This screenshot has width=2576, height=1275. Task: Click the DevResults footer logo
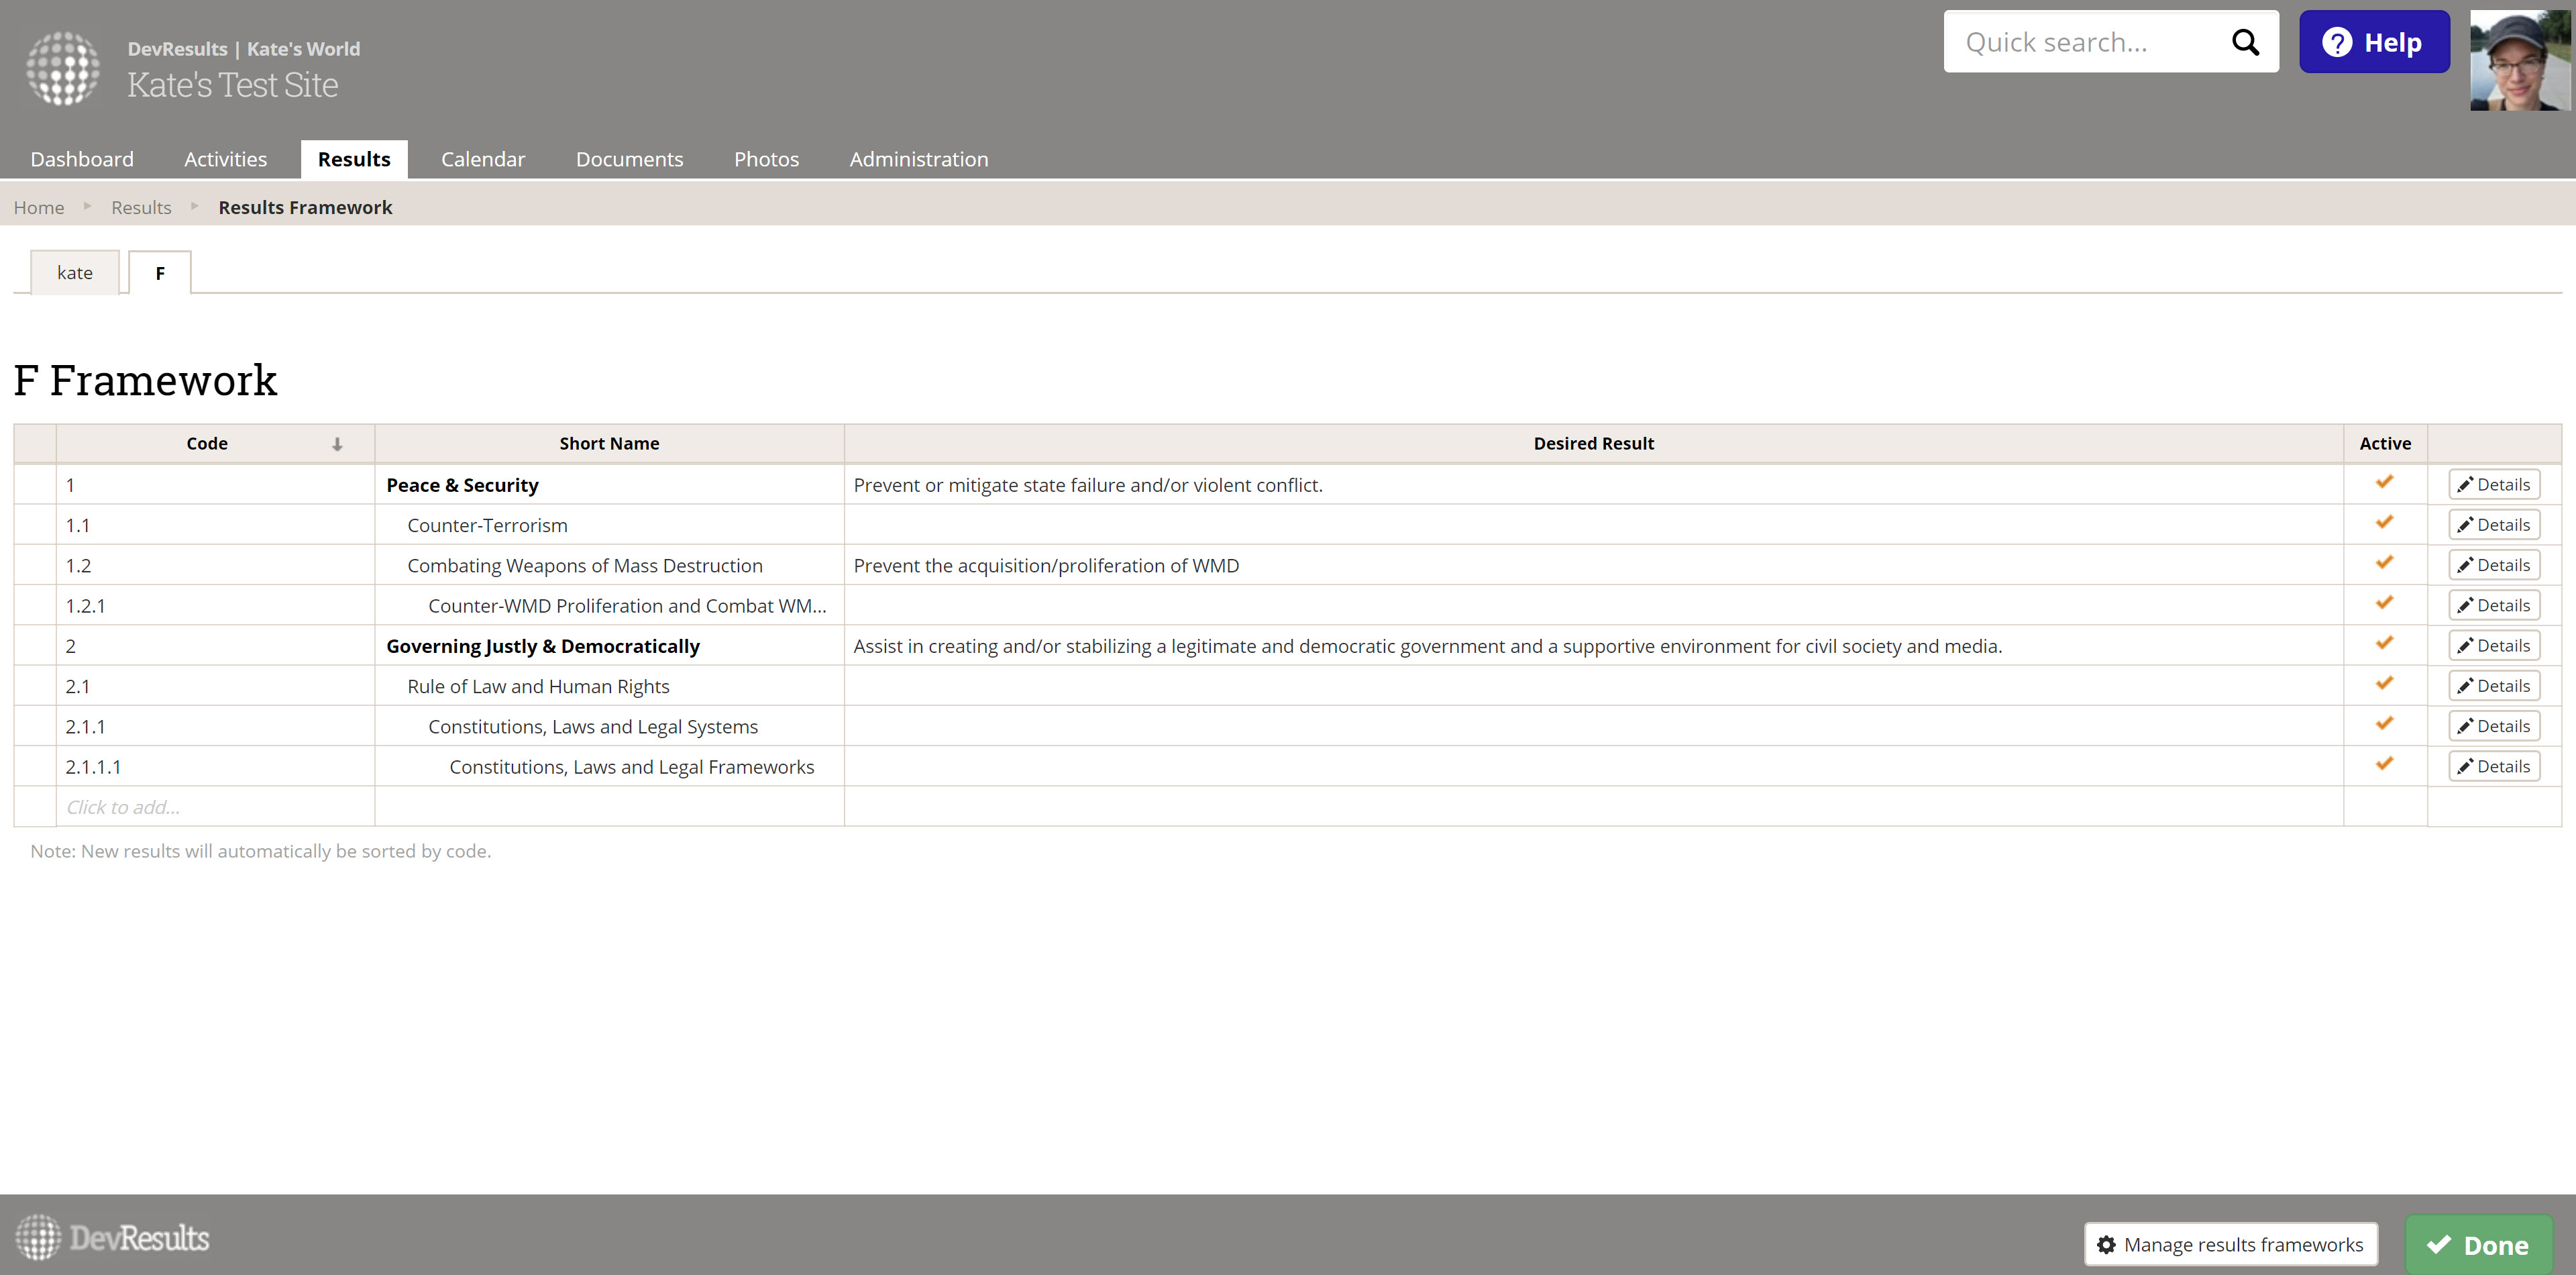[112, 1237]
